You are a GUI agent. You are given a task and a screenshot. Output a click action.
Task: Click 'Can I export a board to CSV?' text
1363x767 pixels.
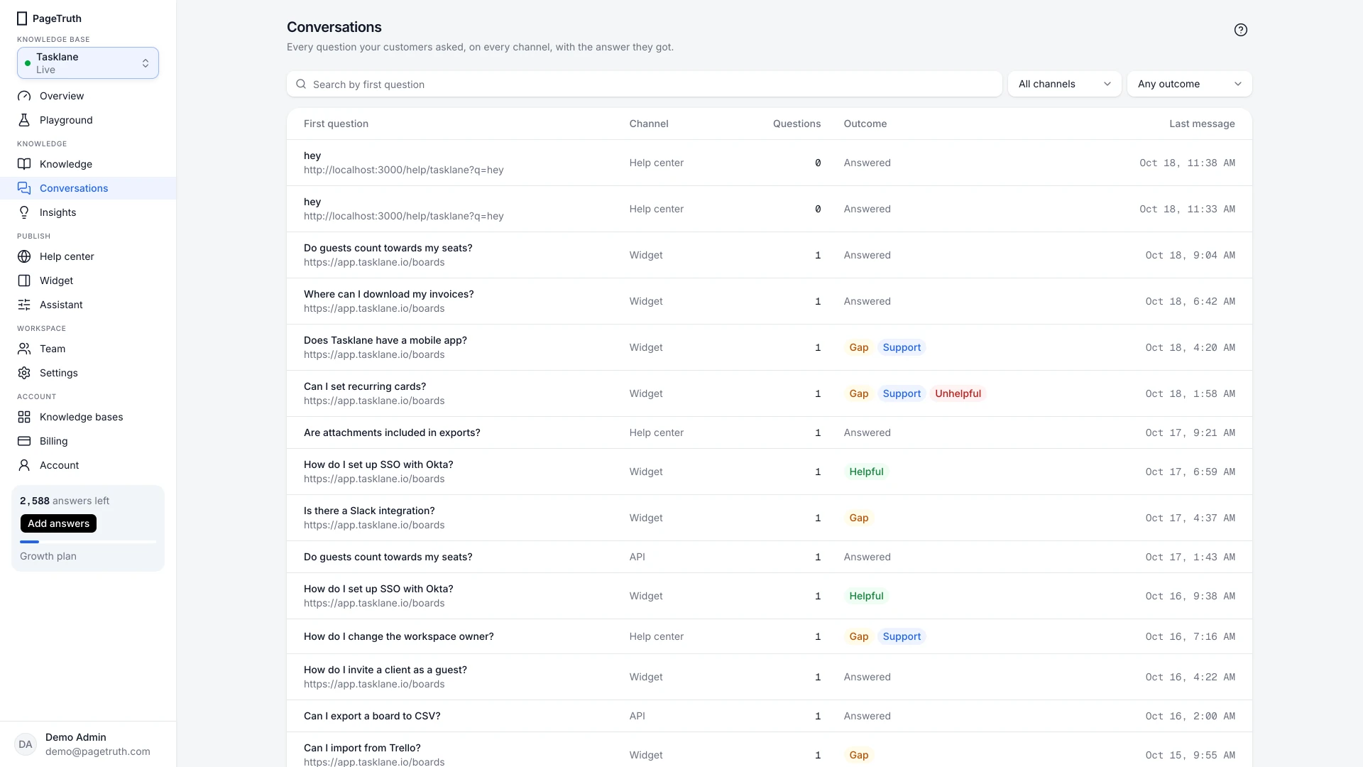click(x=372, y=716)
